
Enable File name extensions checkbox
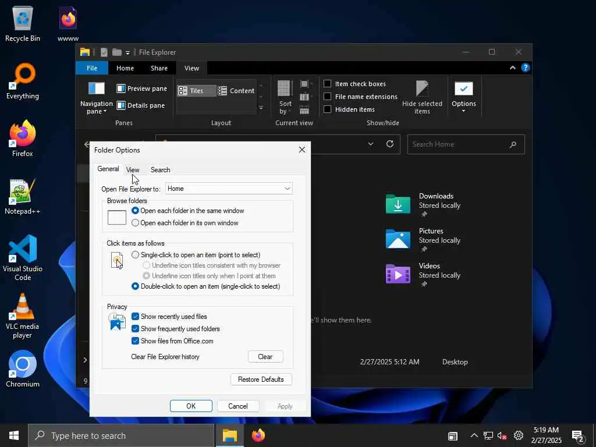[327, 97]
